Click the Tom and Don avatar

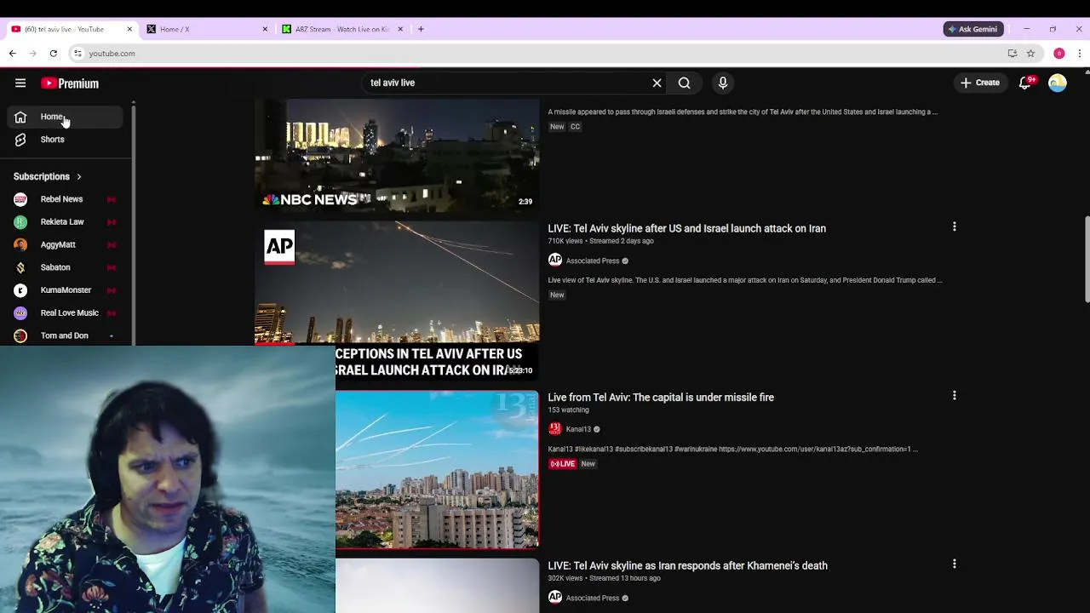pos(20,335)
